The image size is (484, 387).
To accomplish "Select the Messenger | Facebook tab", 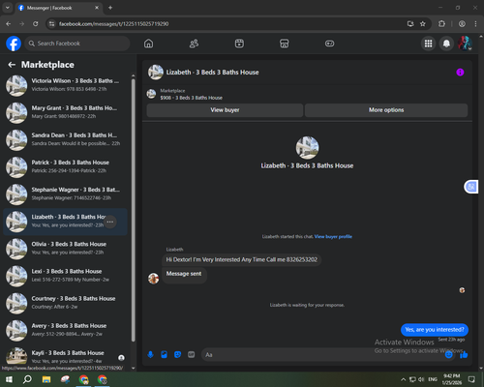I will click(x=59, y=8).
